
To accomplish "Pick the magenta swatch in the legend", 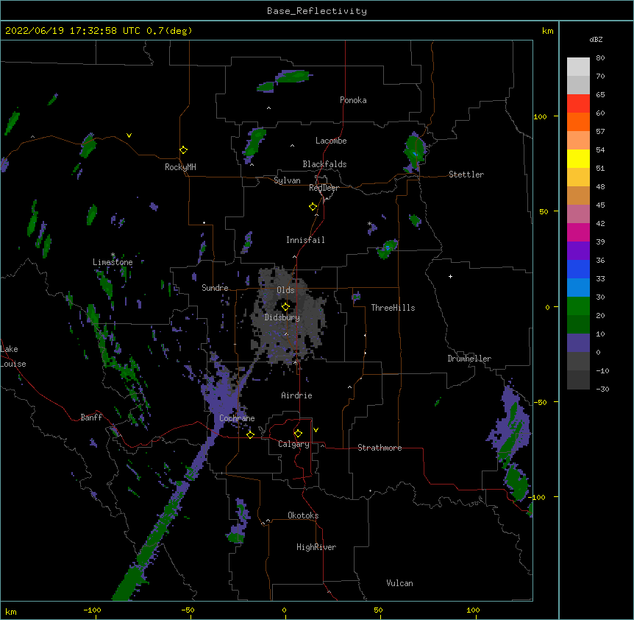I will tap(578, 233).
